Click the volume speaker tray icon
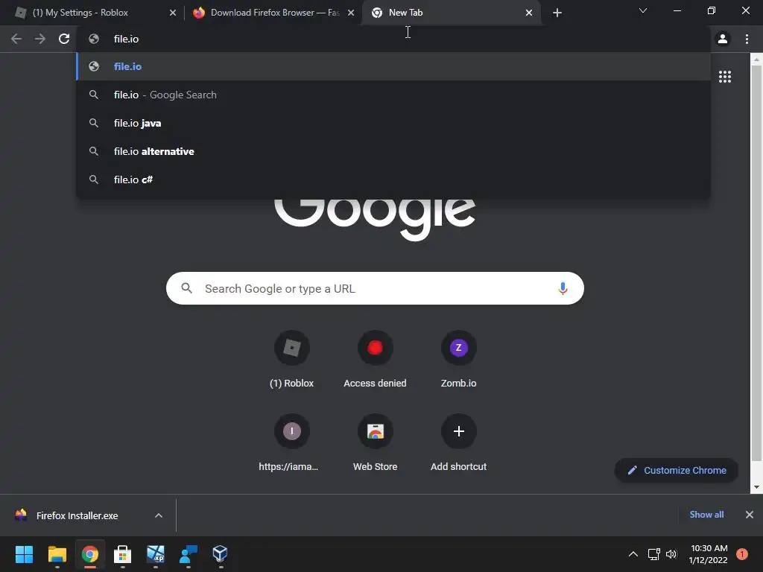763x572 pixels. click(x=671, y=554)
